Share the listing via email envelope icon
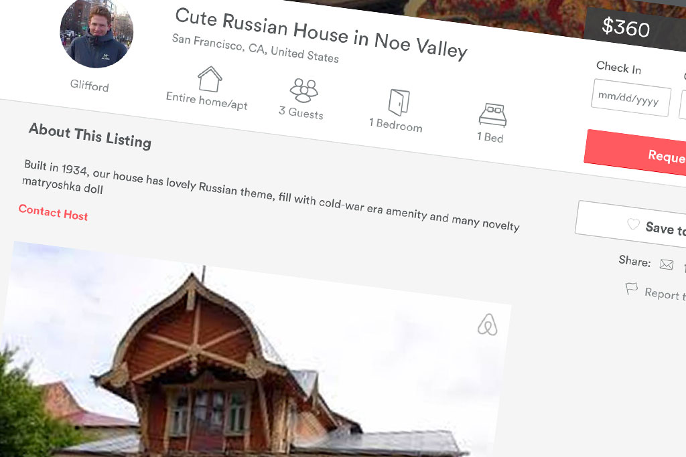Image resolution: width=686 pixels, height=457 pixels. click(x=667, y=264)
